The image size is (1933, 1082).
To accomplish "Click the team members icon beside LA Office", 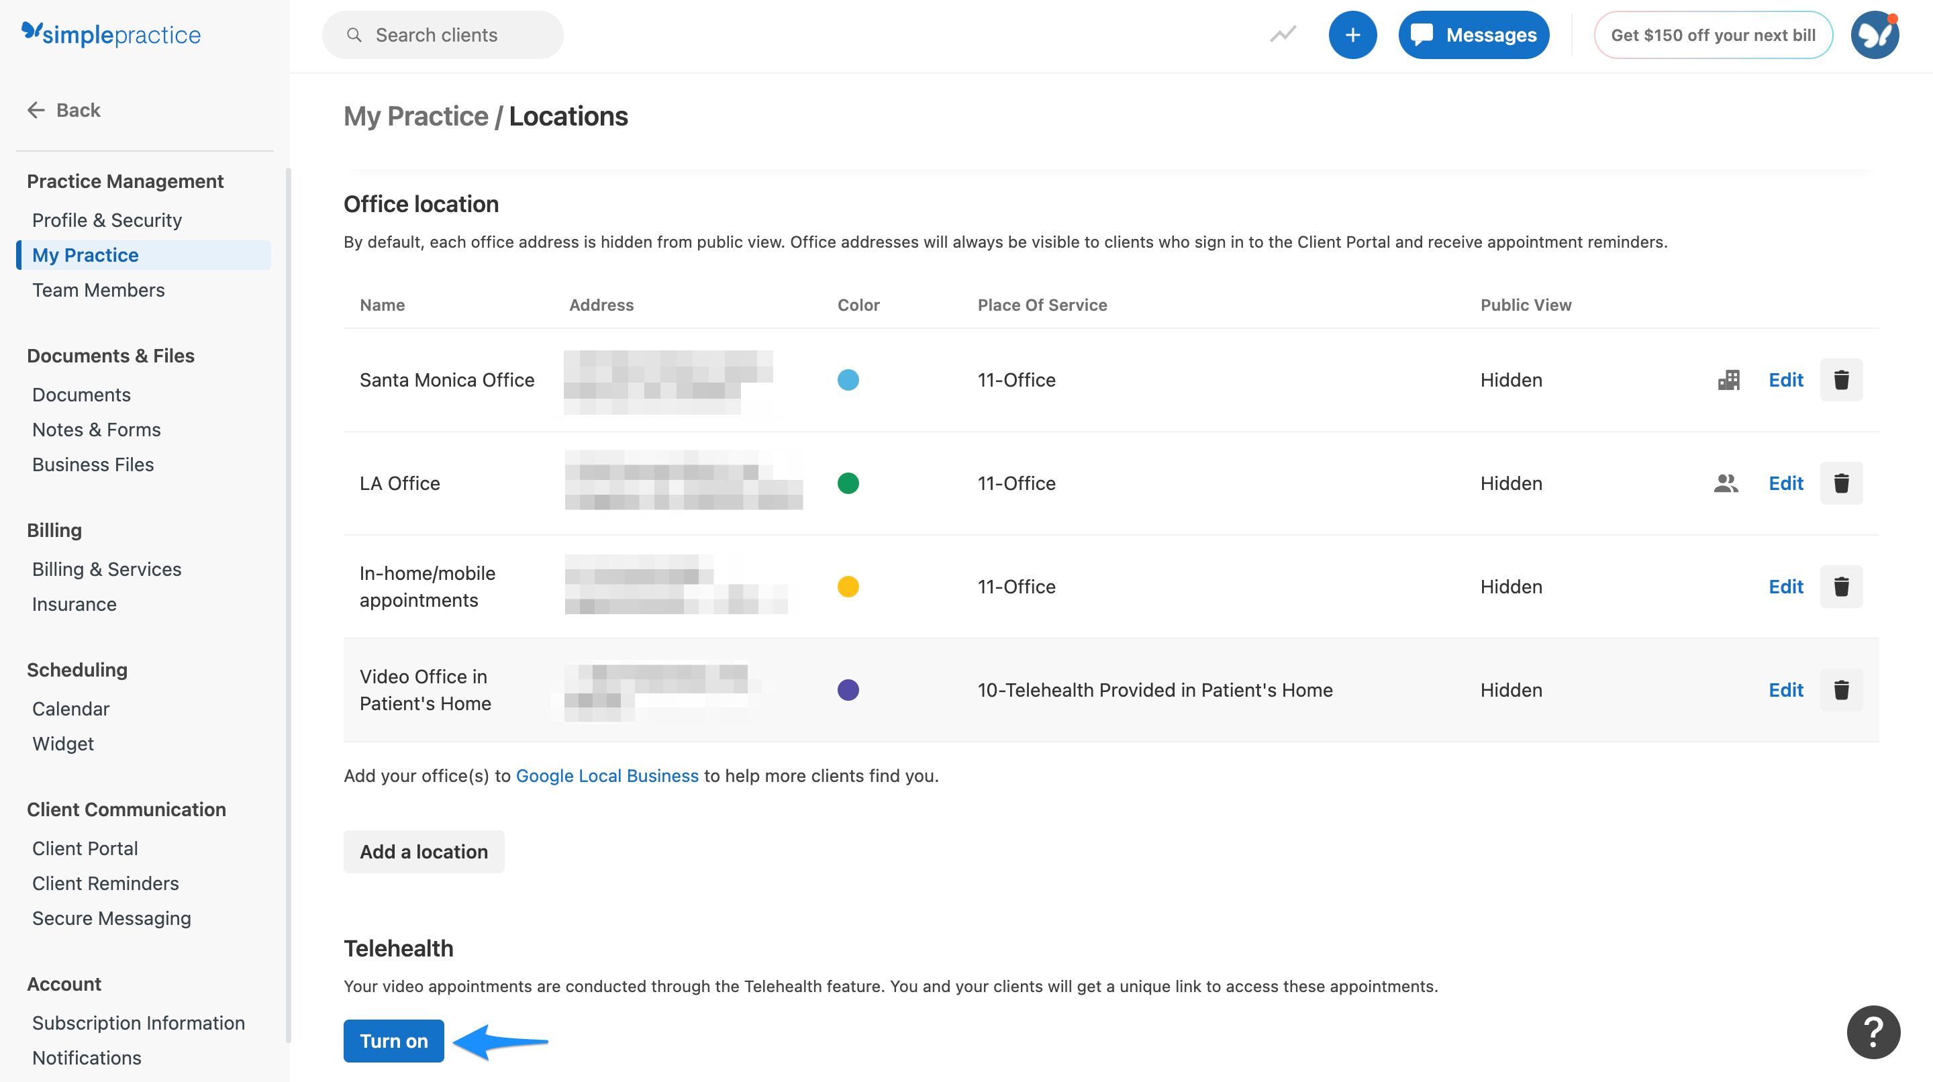I will click(x=1728, y=483).
